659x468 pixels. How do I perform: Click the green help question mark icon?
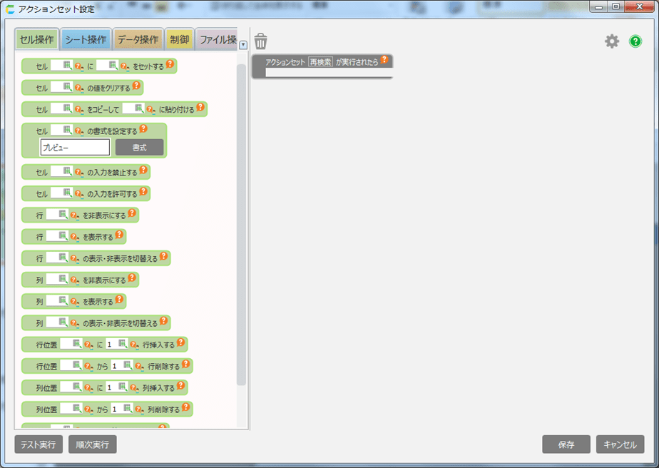point(635,41)
